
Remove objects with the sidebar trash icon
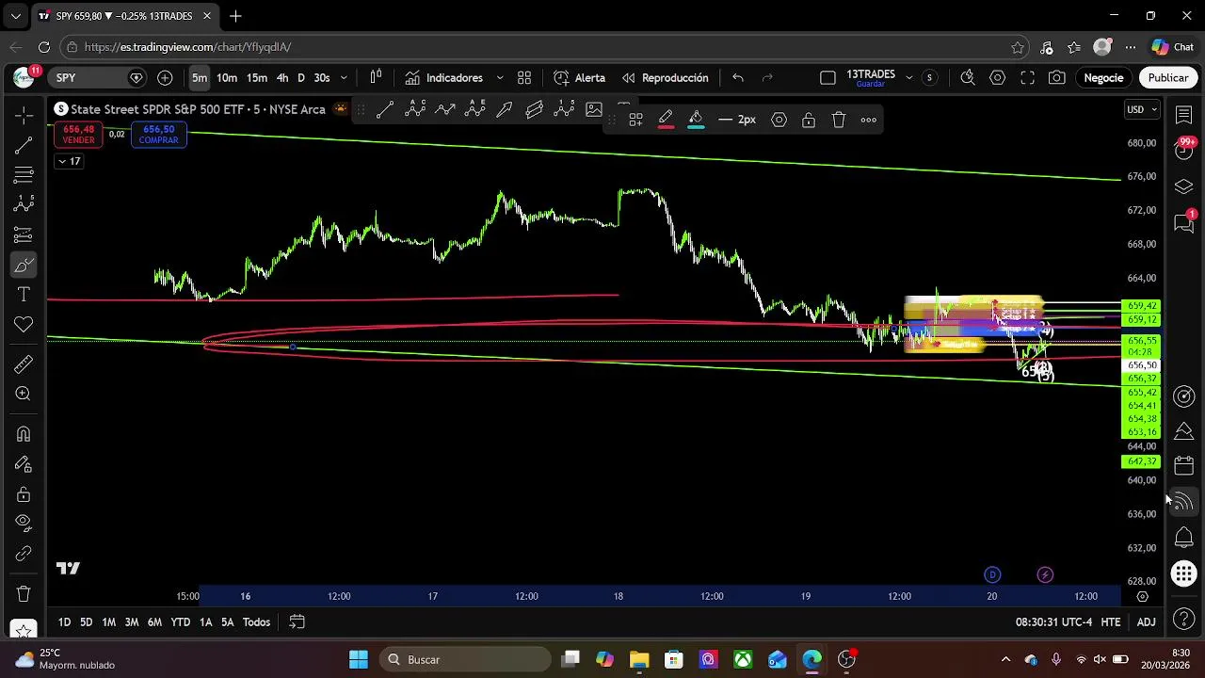24,594
